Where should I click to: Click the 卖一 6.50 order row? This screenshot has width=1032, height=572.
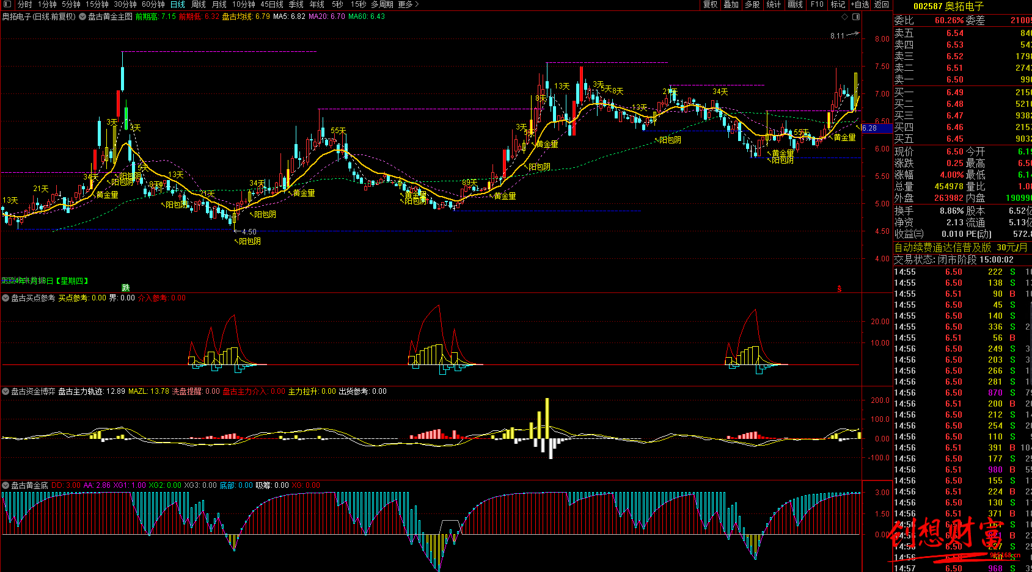(x=962, y=79)
